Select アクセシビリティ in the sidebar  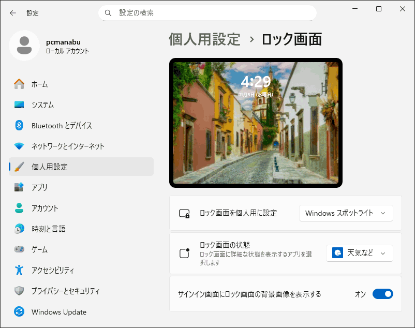52,270
